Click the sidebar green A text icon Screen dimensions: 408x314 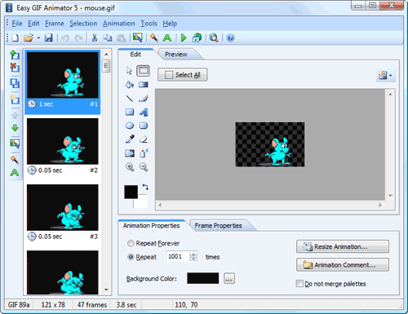point(15,172)
